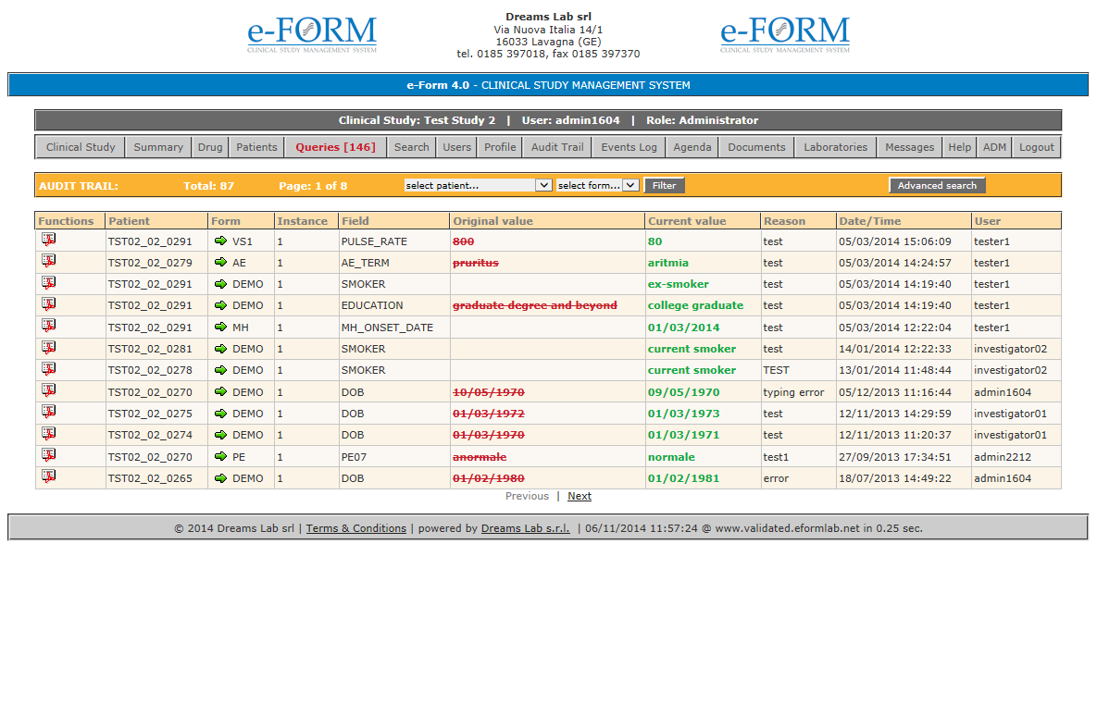The image size is (1097, 717).
Task: Click the function icon in the PE07 row
Action: point(48,455)
